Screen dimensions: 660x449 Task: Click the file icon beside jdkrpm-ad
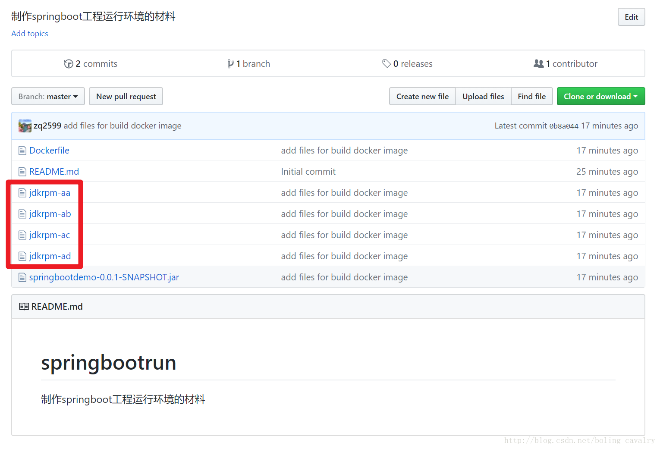22,256
